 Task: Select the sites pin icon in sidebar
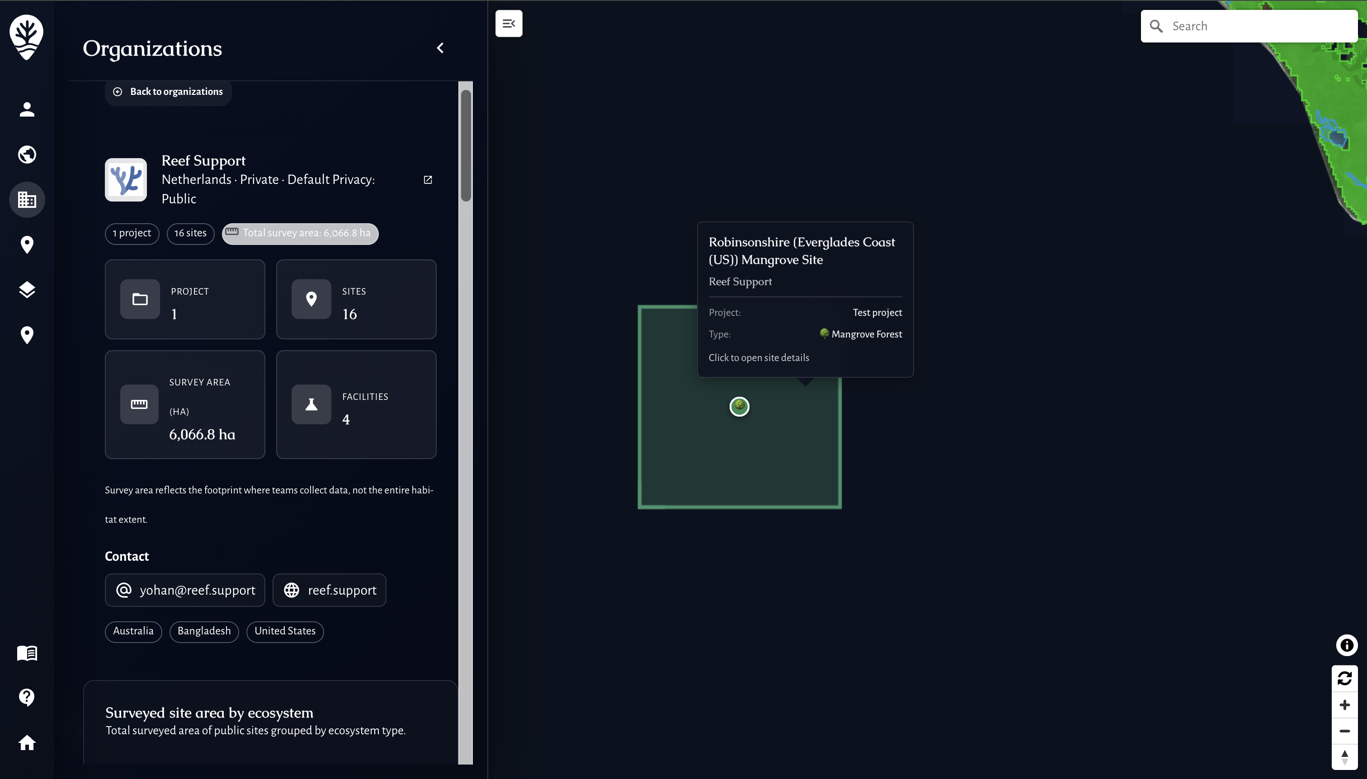click(26, 245)
